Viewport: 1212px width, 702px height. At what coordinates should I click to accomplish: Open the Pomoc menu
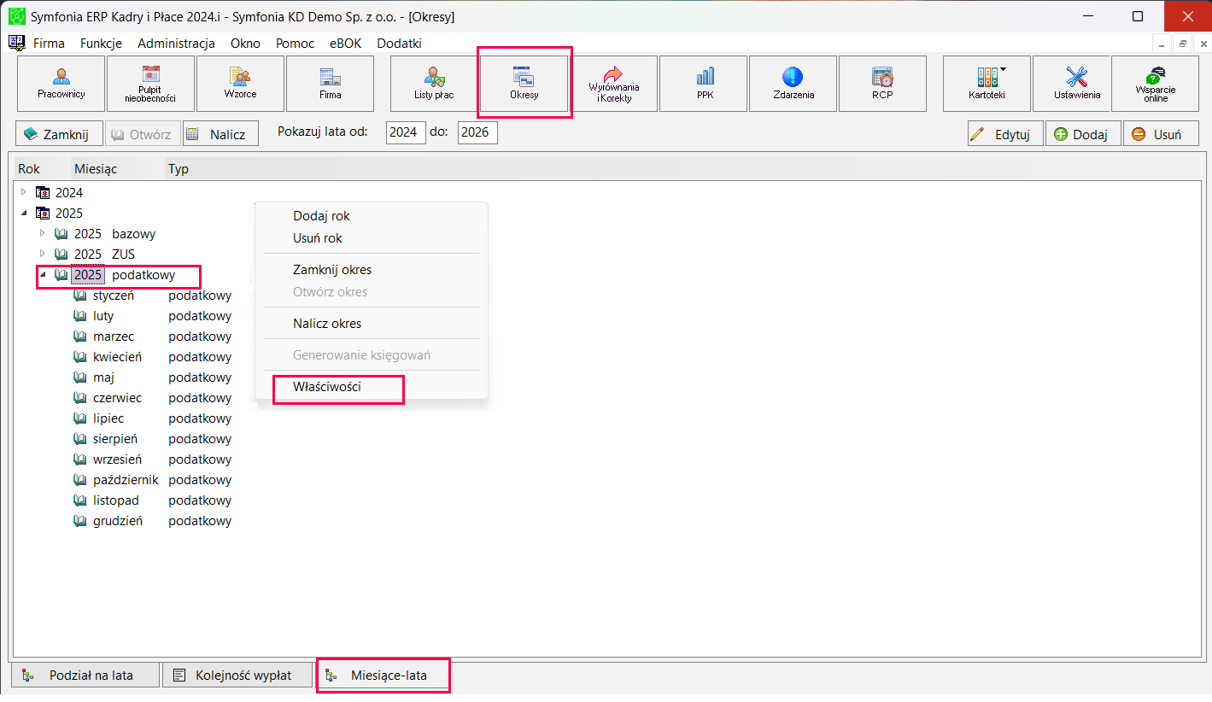pyautogui.click(x=295, y=44)
